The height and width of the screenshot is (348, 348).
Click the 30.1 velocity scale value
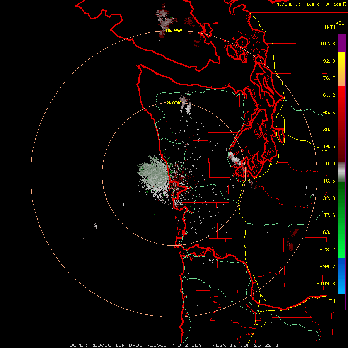329,130
